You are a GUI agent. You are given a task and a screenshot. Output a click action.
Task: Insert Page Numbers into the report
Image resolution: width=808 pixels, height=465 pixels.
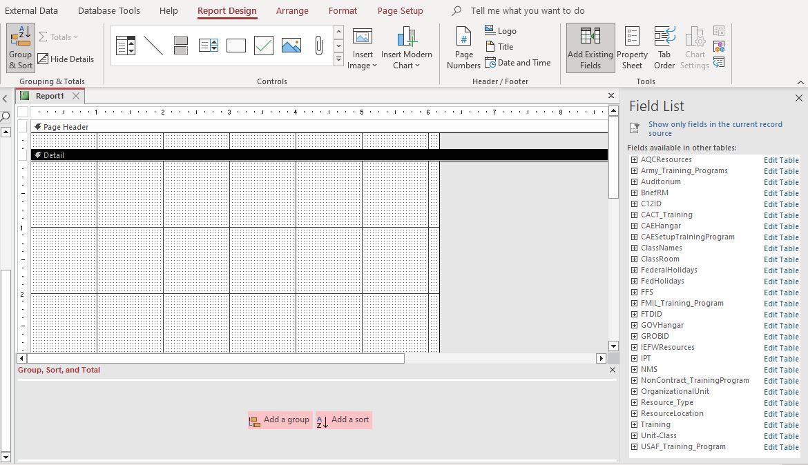[463, 46]
